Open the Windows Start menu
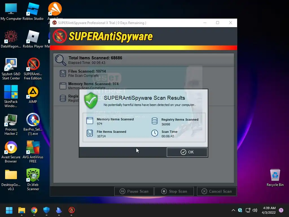The height and width of the screenshot is (217, 289). tap(9, 210)
